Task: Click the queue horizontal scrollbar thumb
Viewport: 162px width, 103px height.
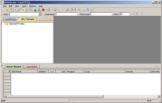Action: [x=55, y=96]
